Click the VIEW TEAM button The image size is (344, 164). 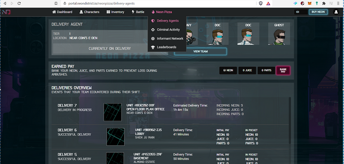[x=201, y=51]
